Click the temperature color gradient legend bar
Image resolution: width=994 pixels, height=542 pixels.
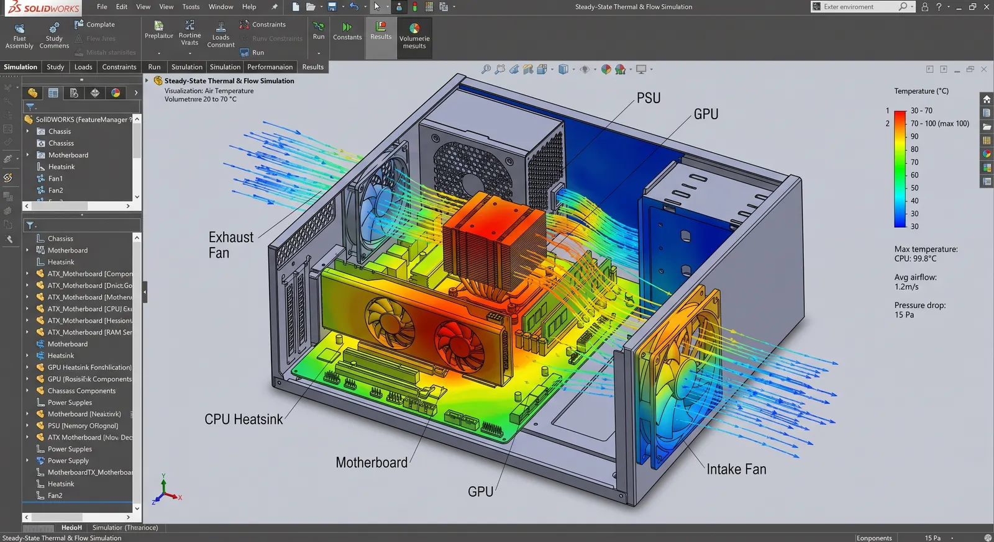point(900,169)
